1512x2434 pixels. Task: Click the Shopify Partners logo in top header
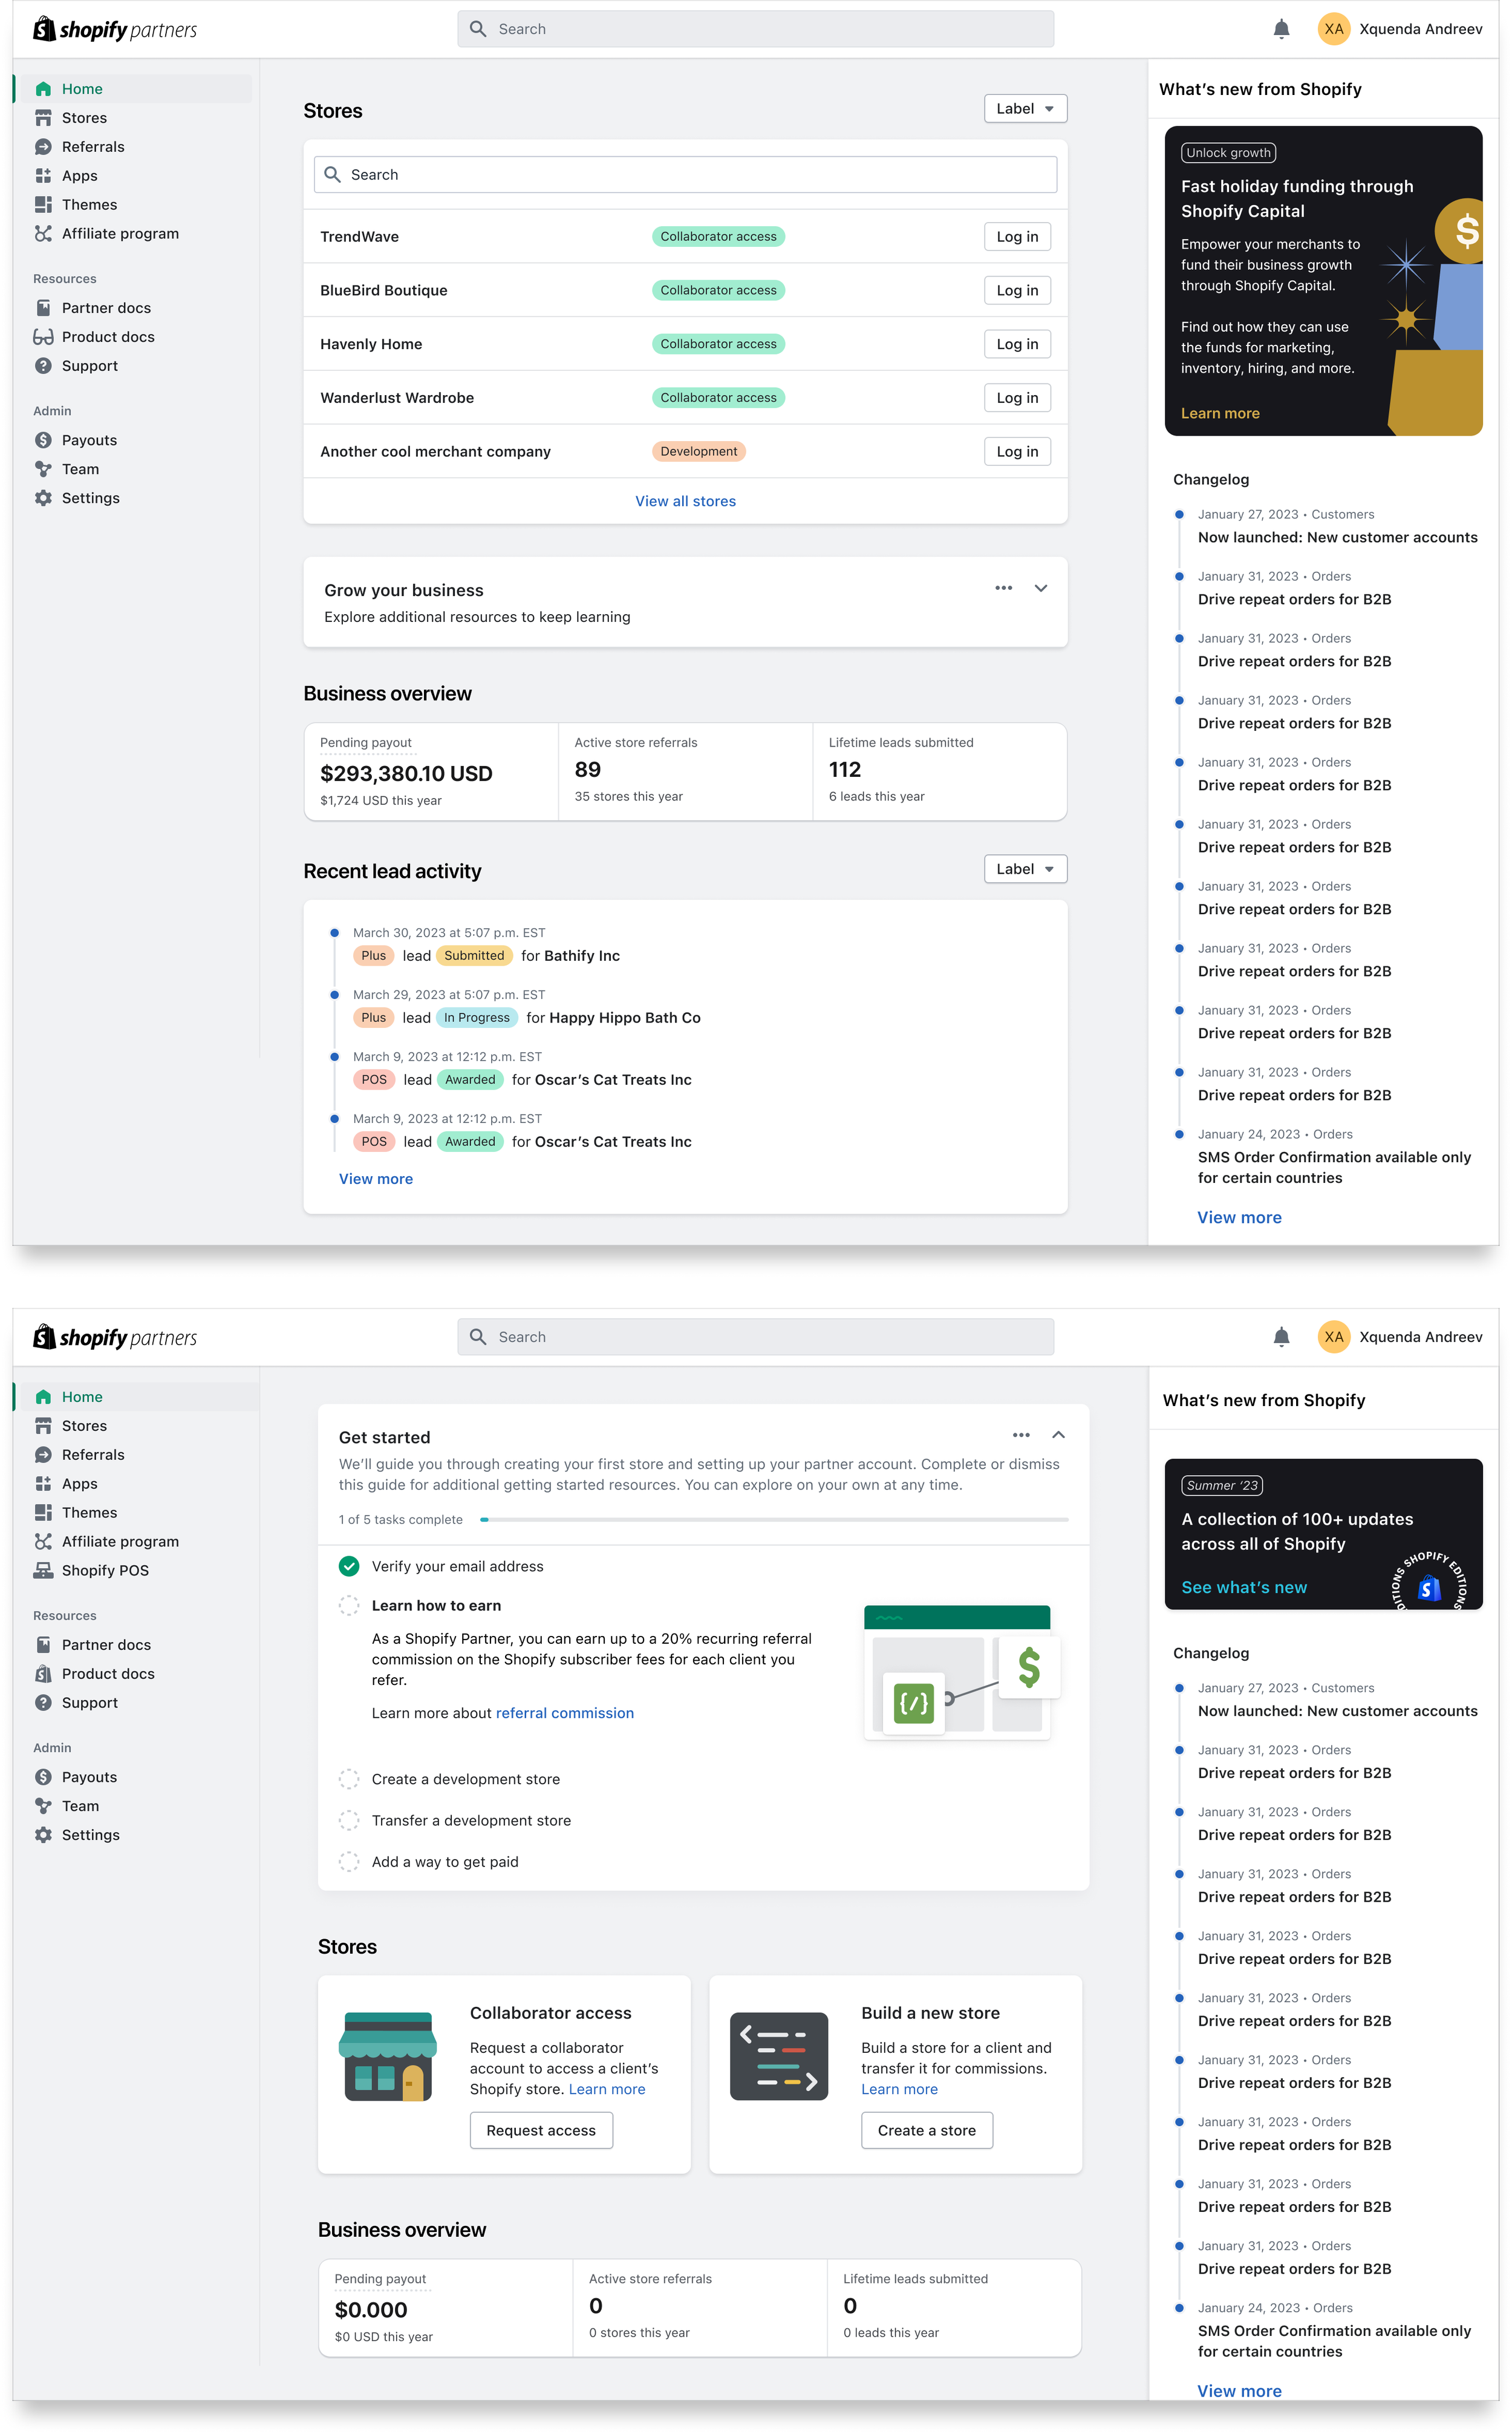click(115, 29)
